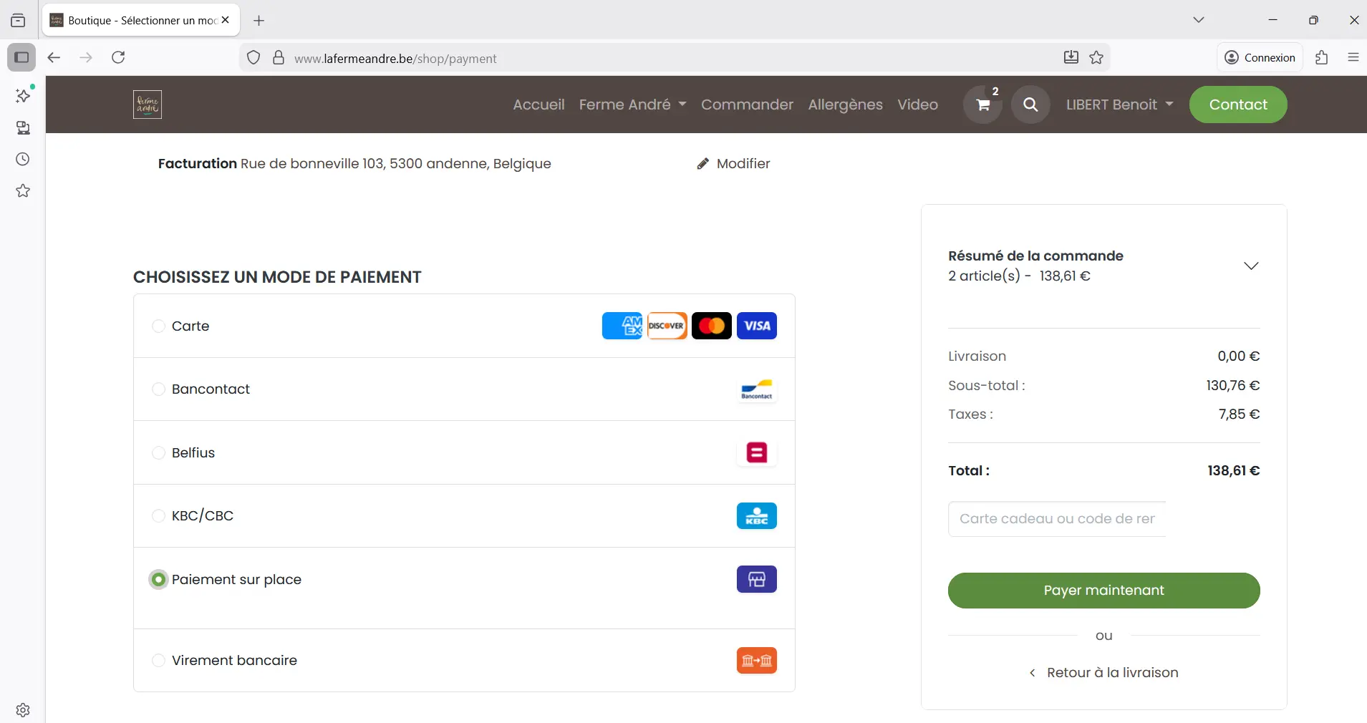1367x723 pixels.
Task: Open browser history clock icon
Action: pos(23,159)
